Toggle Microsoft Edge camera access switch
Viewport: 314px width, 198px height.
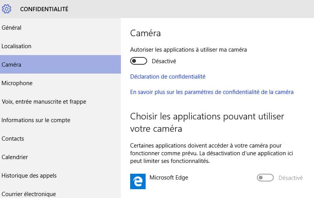265,178
